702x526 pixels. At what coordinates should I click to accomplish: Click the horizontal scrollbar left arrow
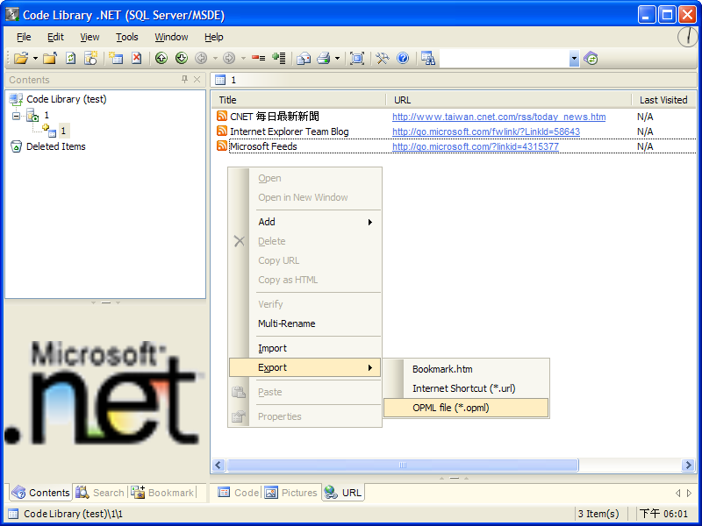[x=218, y=466]
